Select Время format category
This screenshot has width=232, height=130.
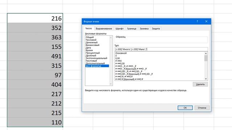pos(97,50)
